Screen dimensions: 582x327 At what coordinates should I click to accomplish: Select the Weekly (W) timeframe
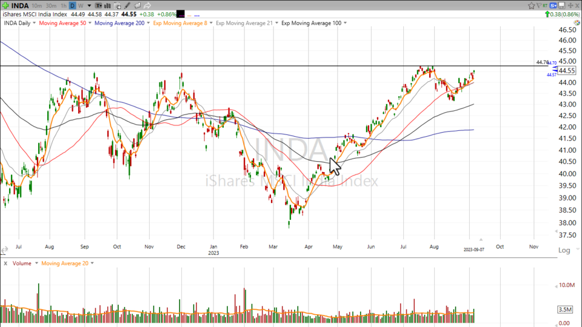(81, 5)
